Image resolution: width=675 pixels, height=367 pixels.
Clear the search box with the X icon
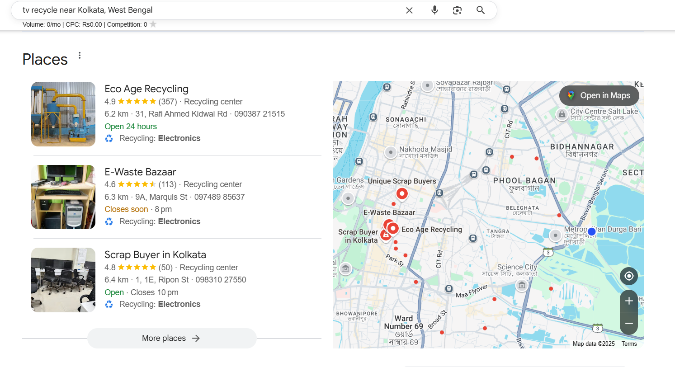click(409, 10)
